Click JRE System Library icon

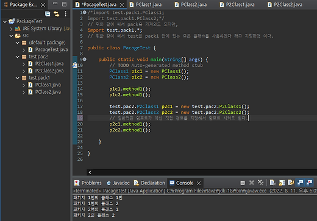point(18,29)
